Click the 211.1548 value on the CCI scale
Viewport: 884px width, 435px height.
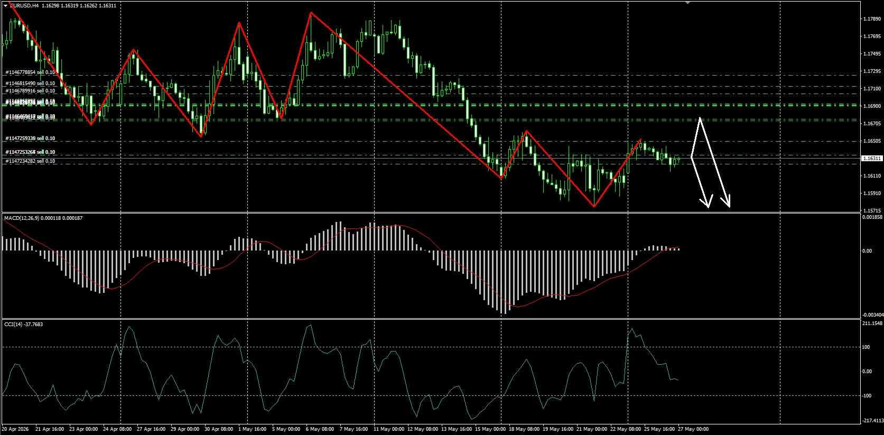pos(872,323)
